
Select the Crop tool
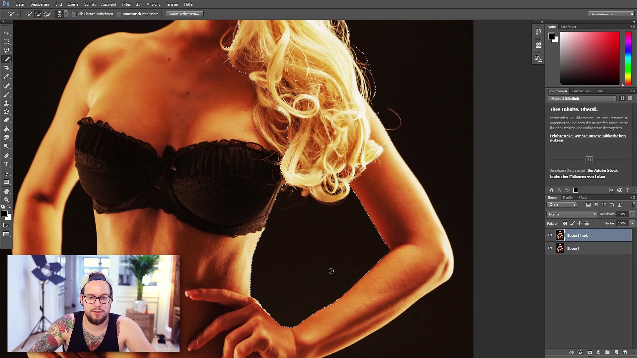(6, 68)
